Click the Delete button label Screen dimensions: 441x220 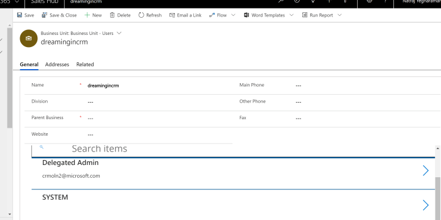pos(124,15)
